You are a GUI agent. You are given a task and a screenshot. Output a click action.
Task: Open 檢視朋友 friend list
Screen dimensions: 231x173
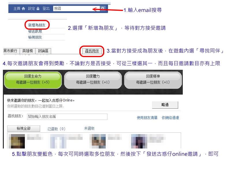(x=35, y=37)
